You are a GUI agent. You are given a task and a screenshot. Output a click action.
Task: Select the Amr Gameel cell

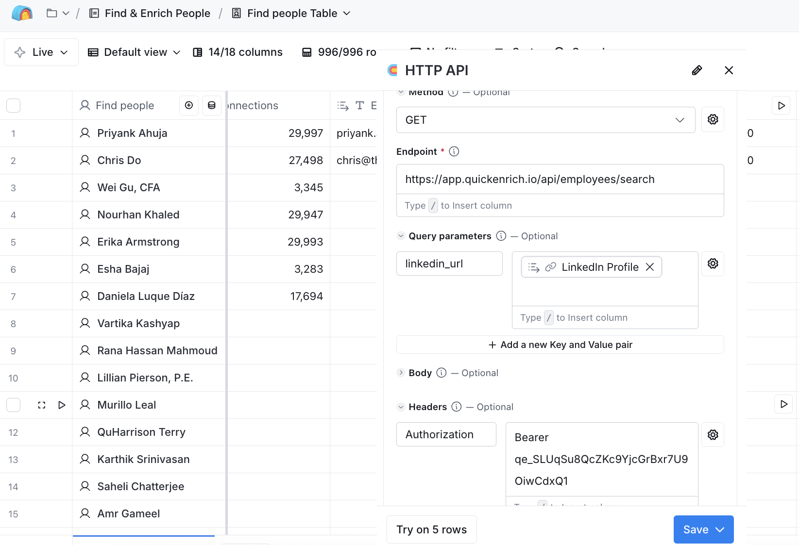click(x=149, y=513)
